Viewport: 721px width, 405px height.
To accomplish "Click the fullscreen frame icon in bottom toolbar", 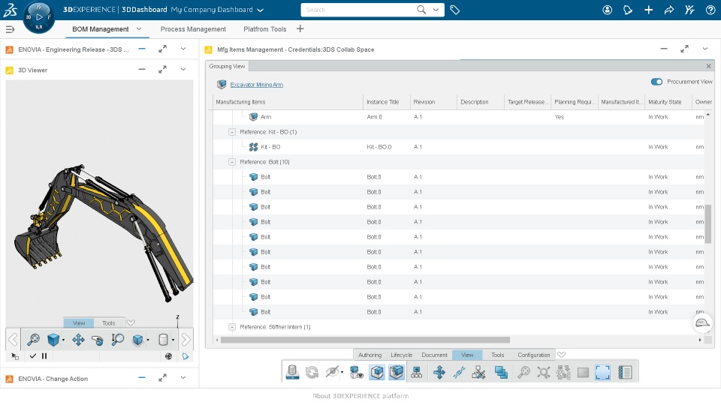I will point(602,372).
